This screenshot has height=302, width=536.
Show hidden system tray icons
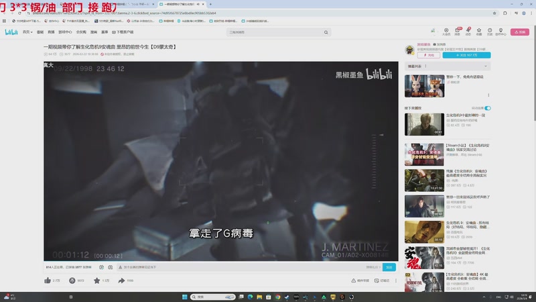coord(484,297)
